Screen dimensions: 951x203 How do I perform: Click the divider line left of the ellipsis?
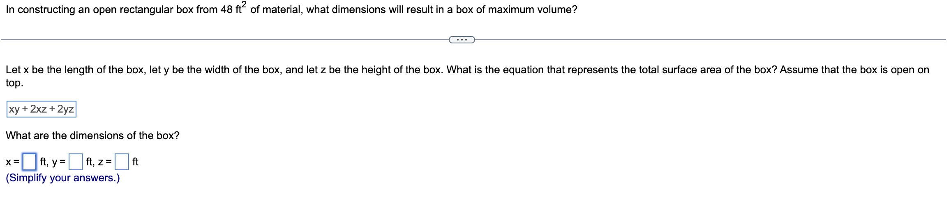(x=224, y=40)
